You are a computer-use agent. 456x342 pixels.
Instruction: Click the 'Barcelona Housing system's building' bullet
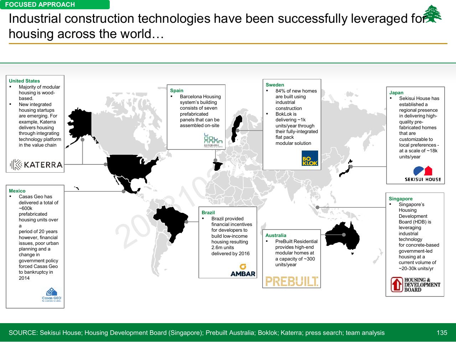[x=200, y=111]
